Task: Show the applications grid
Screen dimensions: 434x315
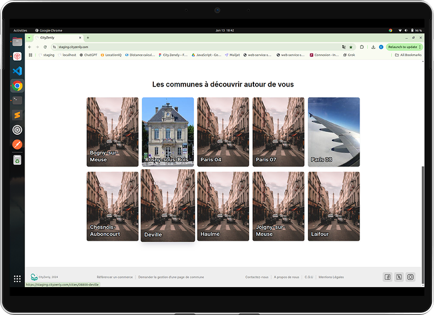Action: (17, 279)
